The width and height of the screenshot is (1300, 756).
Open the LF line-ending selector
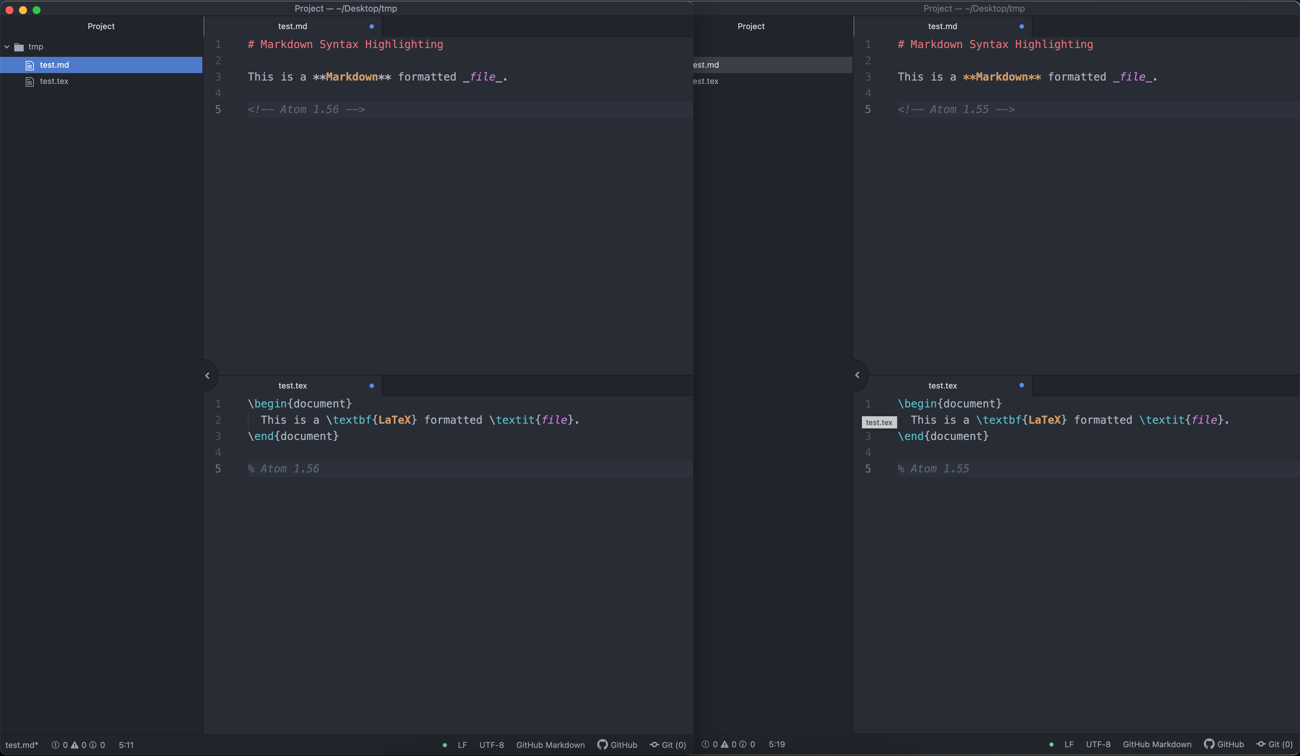[x=462, y=744]
